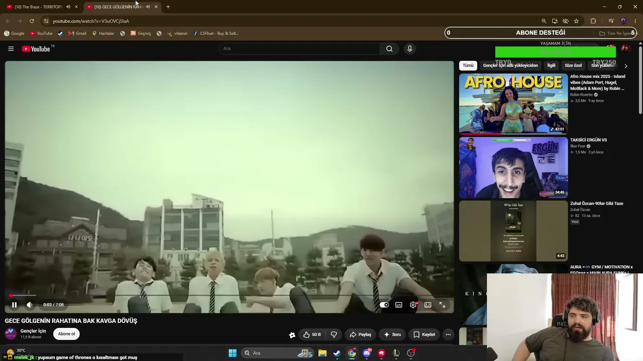643x361 pixels.
Task: Open Zuhal Özcan-90lar Gibi Taze video title
Action: [597, 204]
